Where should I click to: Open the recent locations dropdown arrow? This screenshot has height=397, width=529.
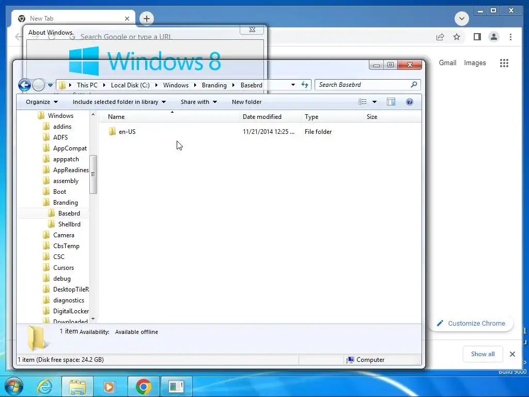pyautogui.click(x=50, y=85)
